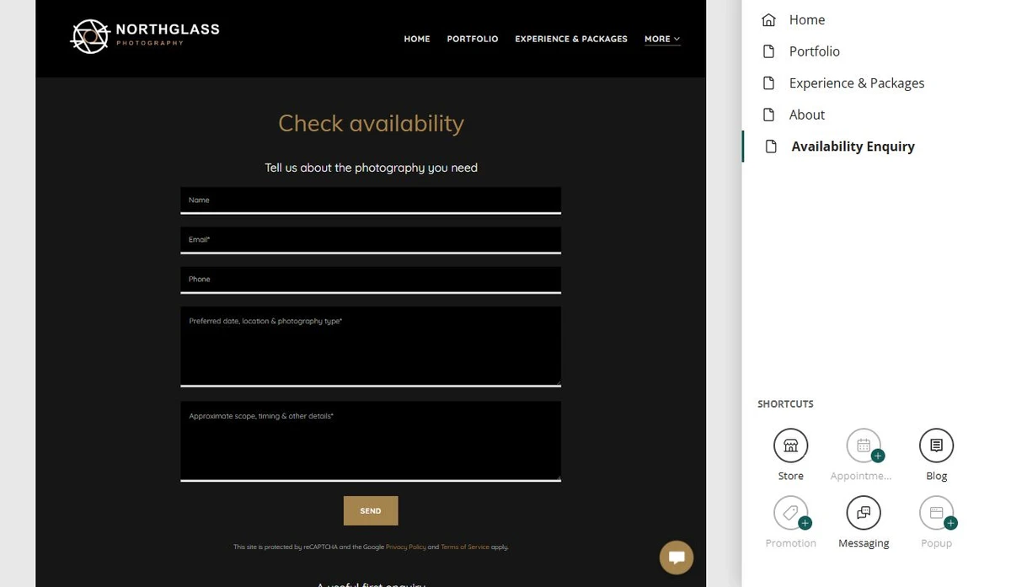Add the Appointments shortcut
1011x587 pixels.
878,456
